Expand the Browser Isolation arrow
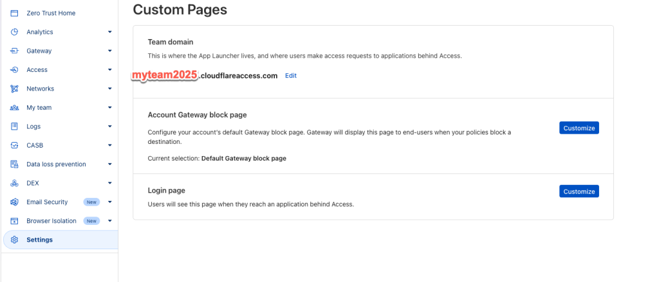Viewport: 659px width, 282px height. [109, 221]
